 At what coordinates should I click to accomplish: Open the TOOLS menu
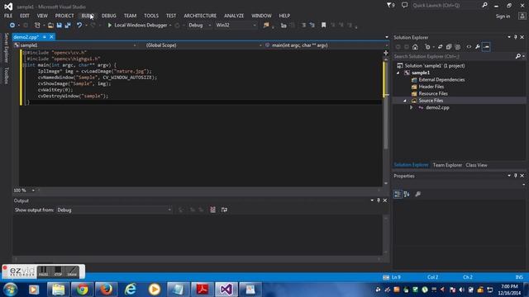[x=151, y=16]
